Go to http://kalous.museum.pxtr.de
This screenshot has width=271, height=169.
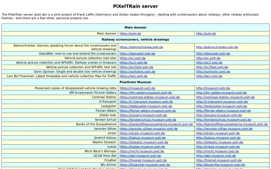[218, 138]
